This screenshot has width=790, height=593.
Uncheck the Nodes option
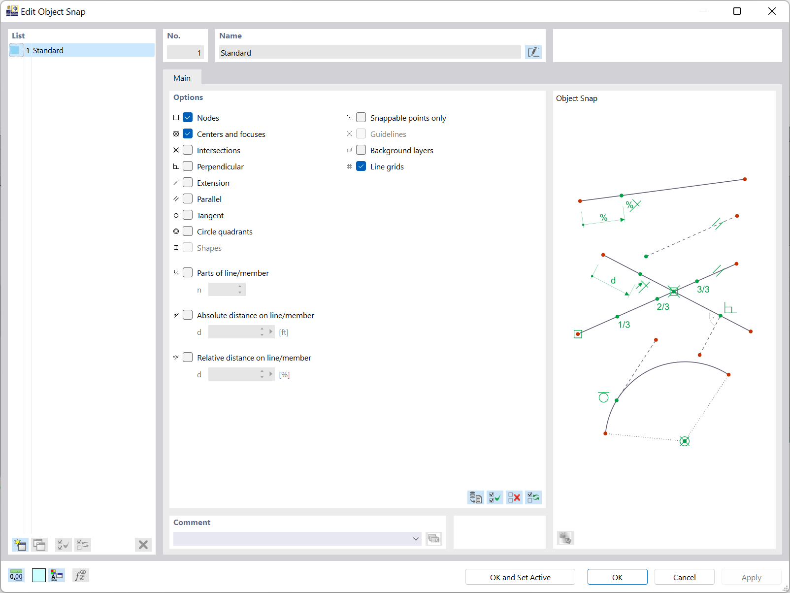tap(188, 118)
